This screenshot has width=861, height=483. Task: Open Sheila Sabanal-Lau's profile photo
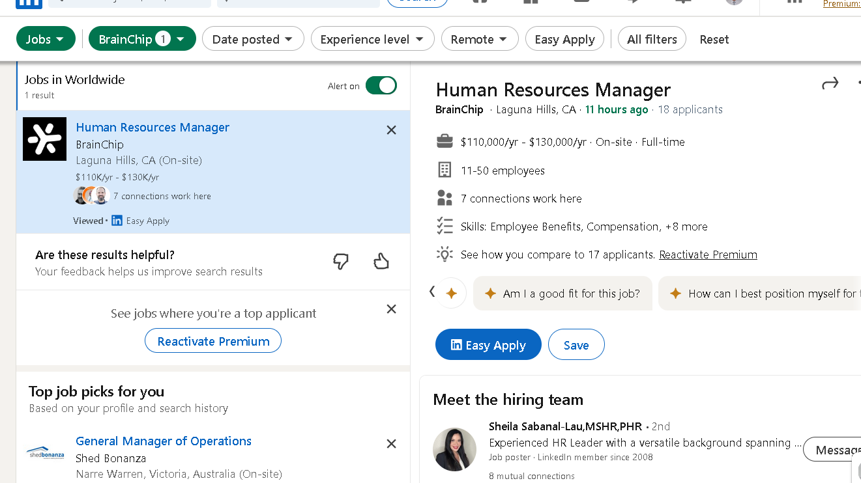click(454, 449)
